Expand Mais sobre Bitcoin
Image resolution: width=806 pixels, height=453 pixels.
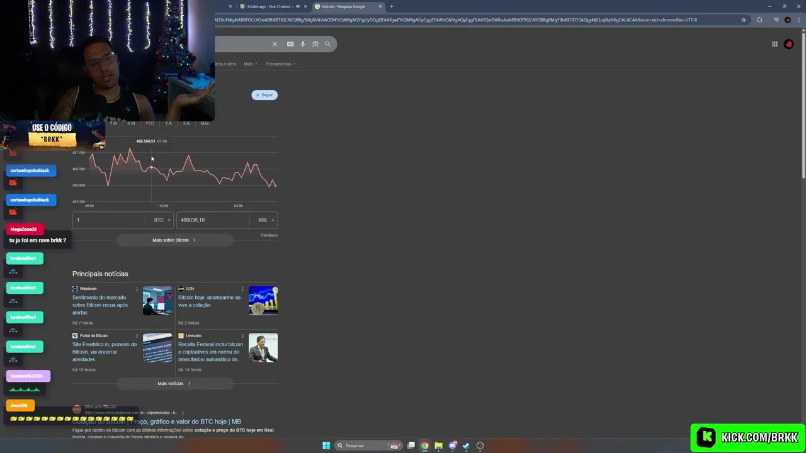pyautogui.click(x=174, y=240)
